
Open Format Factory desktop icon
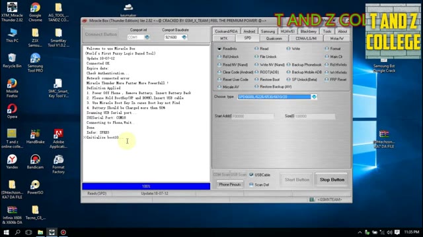[58, 164]
